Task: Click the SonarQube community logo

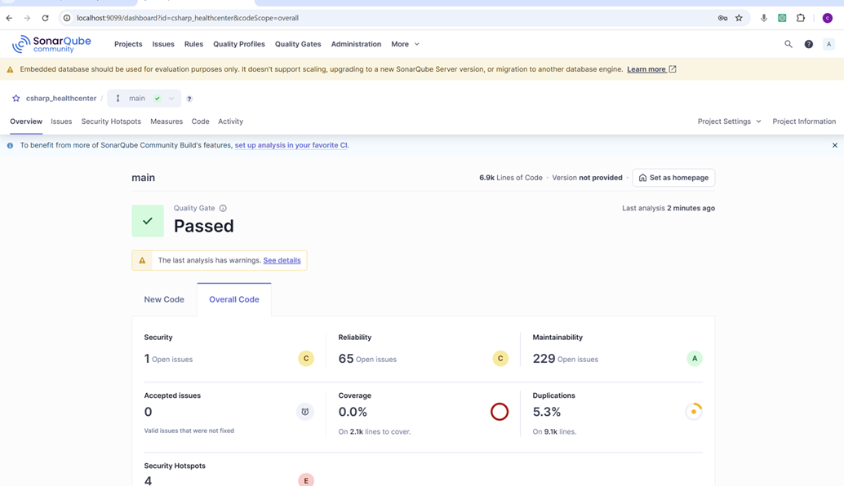Action: pos(51,44)
